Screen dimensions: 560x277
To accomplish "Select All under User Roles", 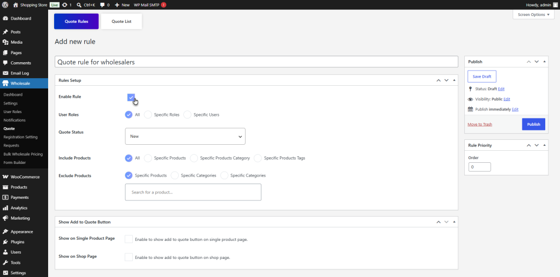I will [129, 115].
